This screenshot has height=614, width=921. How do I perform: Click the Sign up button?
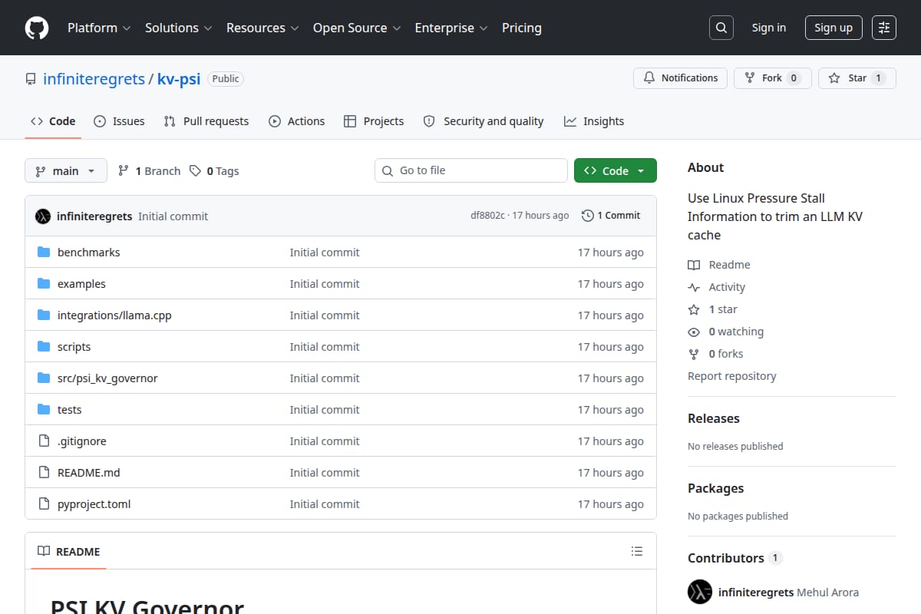834,28
